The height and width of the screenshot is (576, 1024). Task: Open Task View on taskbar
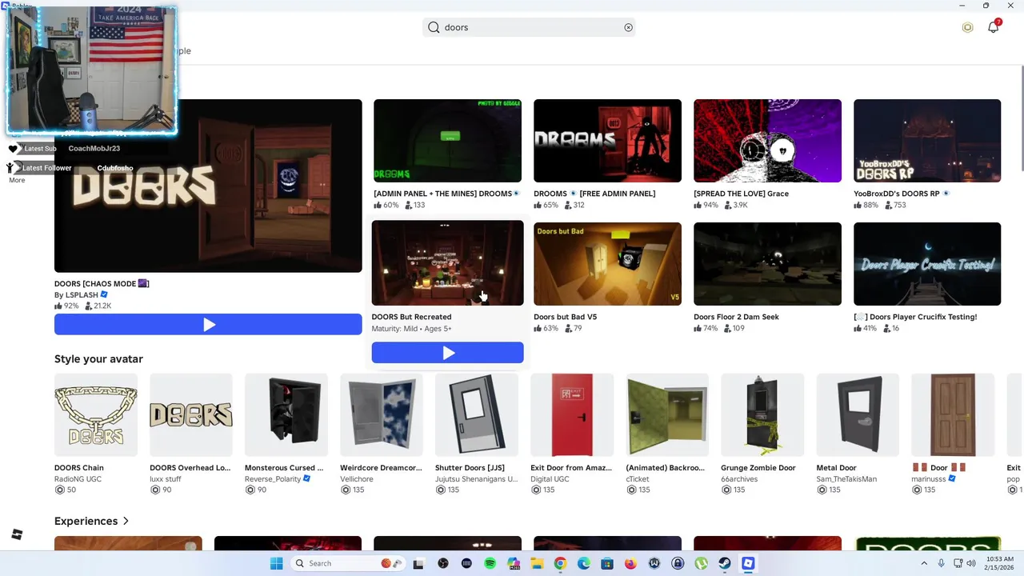coord(418,563)
